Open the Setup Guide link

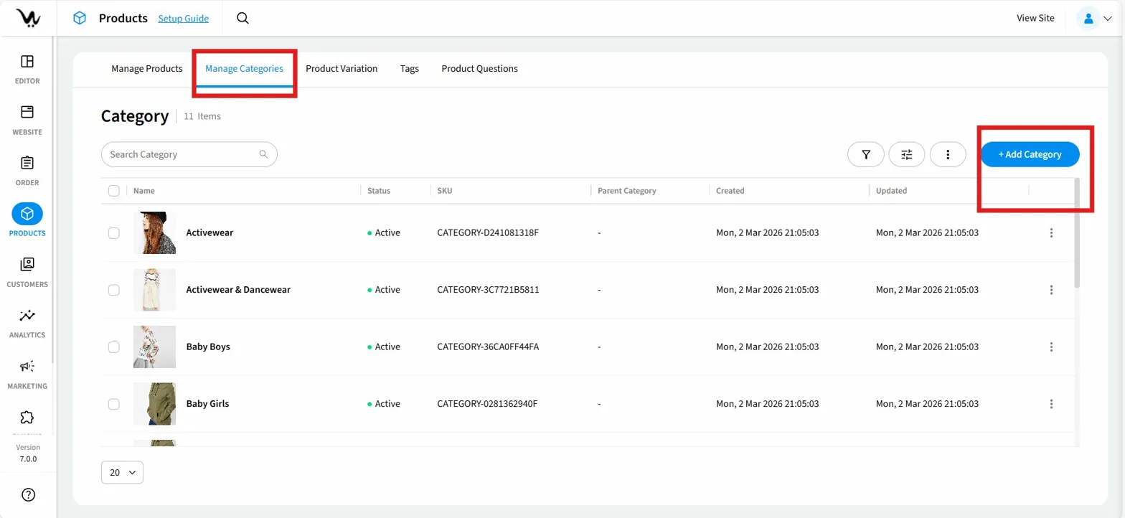(184, 19)
